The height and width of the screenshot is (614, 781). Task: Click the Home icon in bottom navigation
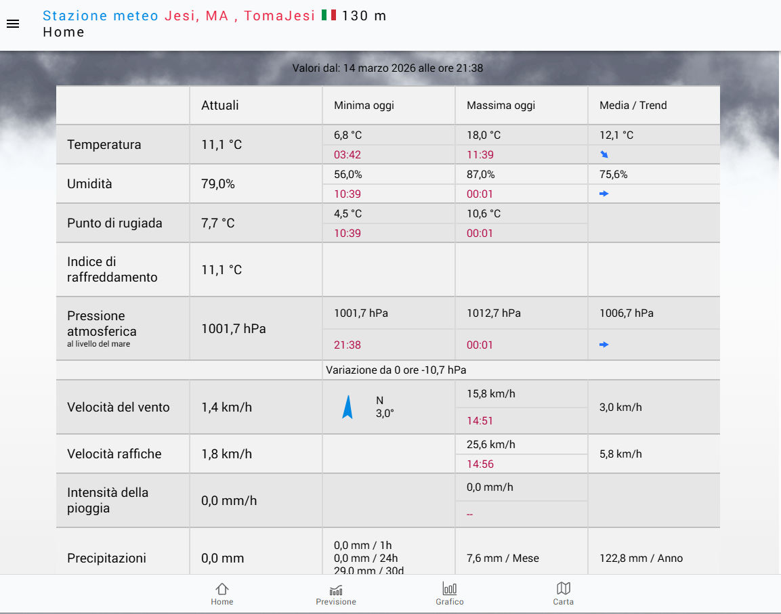(x=221, y=589)
